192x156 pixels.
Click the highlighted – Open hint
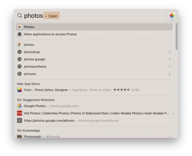51,15
